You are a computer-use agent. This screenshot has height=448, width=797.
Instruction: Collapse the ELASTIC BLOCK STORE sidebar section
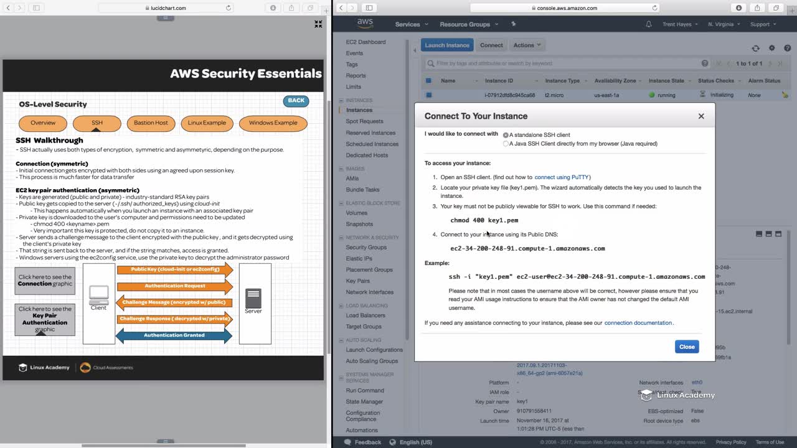pyautogui.click(x=341, y=203)
